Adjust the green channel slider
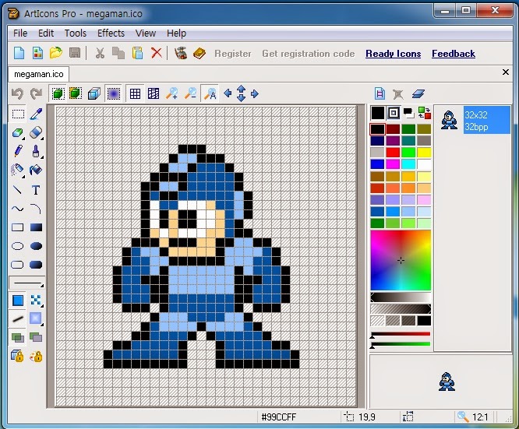 [401, 344]
